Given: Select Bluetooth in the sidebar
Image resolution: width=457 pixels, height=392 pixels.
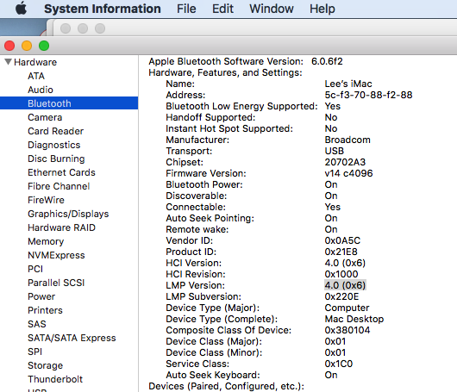Looking at the screenshot, I should 69,103.
